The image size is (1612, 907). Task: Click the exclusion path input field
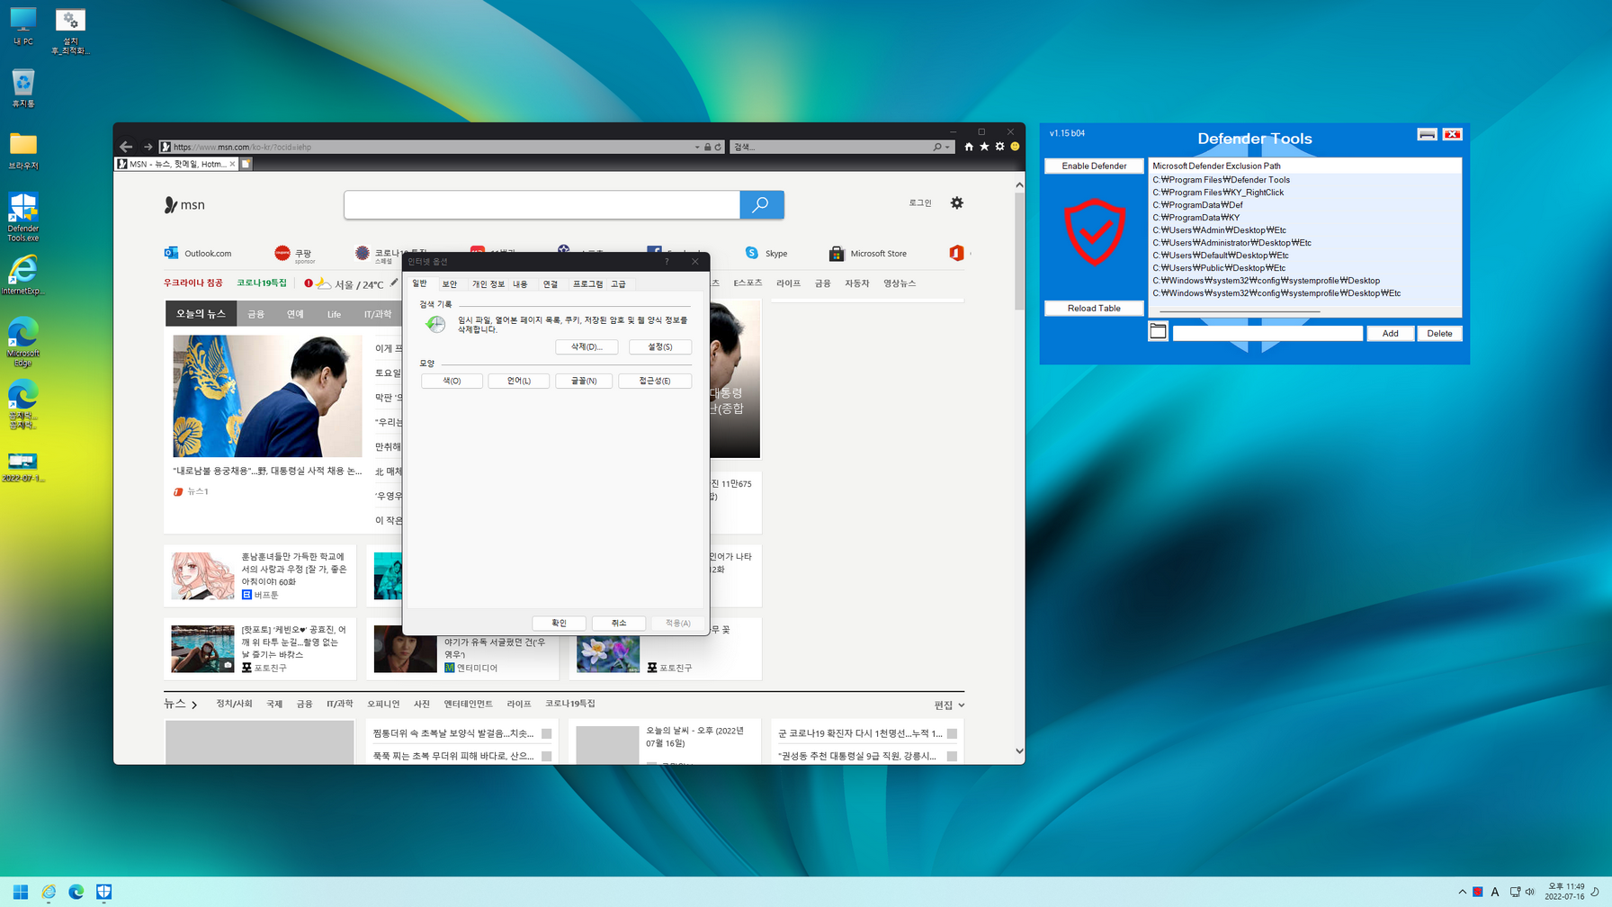[1267, 333]
